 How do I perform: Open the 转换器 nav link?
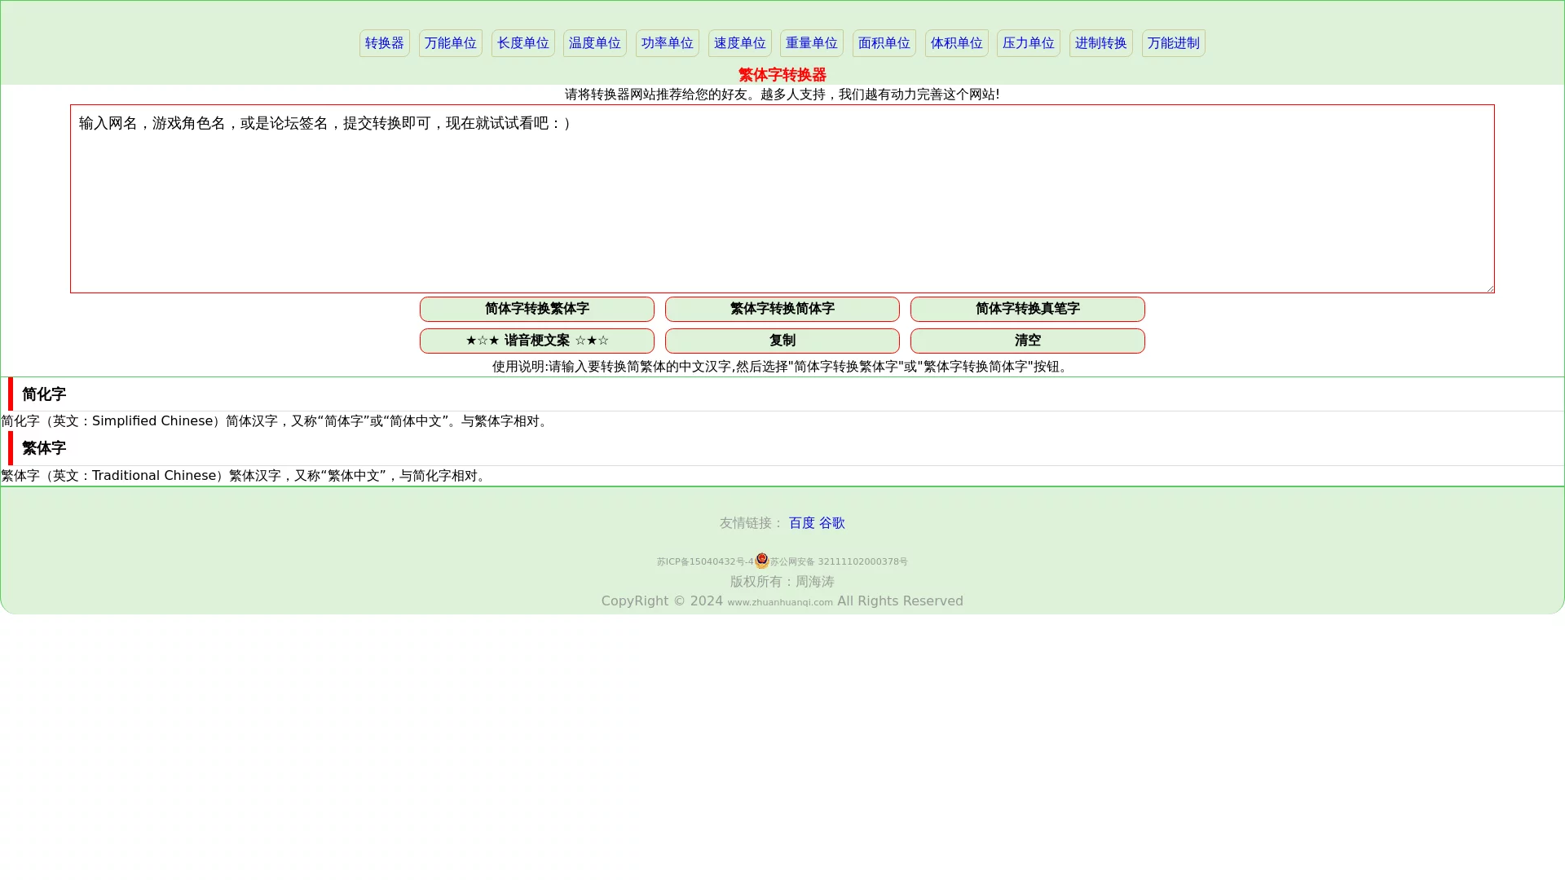click(x=384, y=43)
